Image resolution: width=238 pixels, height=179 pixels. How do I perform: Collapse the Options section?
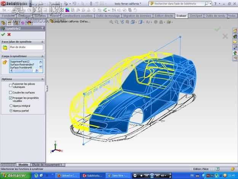point(42,79)
